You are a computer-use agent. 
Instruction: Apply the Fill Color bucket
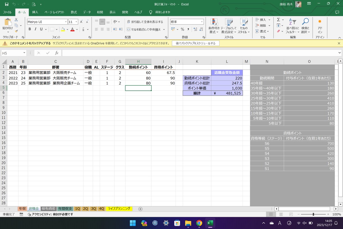63,29
